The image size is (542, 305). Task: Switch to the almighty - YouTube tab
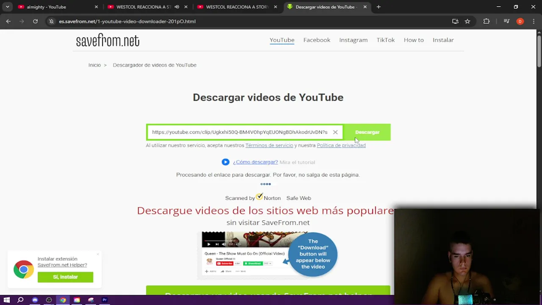tap(57, 7)
